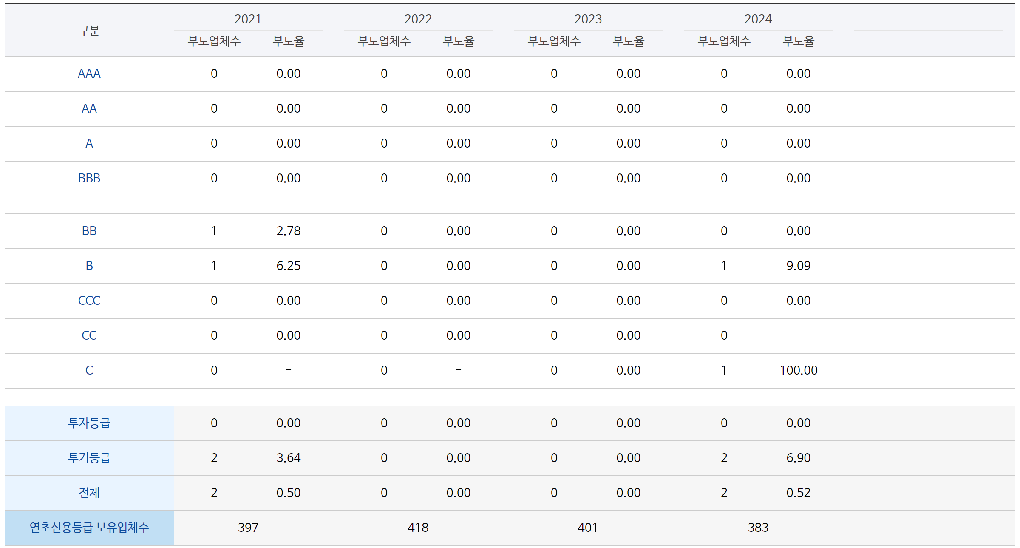Click the 2021 year column header
Image resolution: width=1020 pixels, height=548 pixels.
[248, 19]
